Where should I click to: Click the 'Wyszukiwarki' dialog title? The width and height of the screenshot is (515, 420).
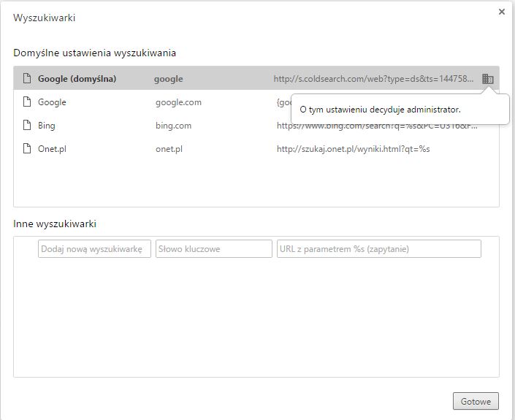(x=44, y=18)
